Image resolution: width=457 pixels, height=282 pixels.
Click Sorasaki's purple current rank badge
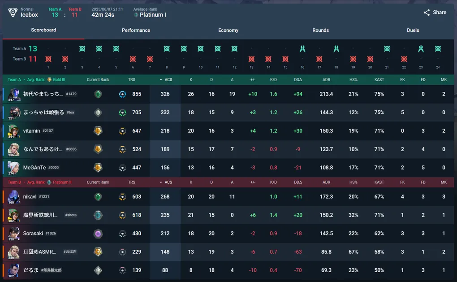coord(98,234)
